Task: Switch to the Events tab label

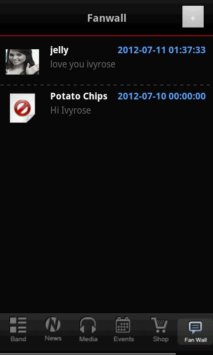Action: 124,339
